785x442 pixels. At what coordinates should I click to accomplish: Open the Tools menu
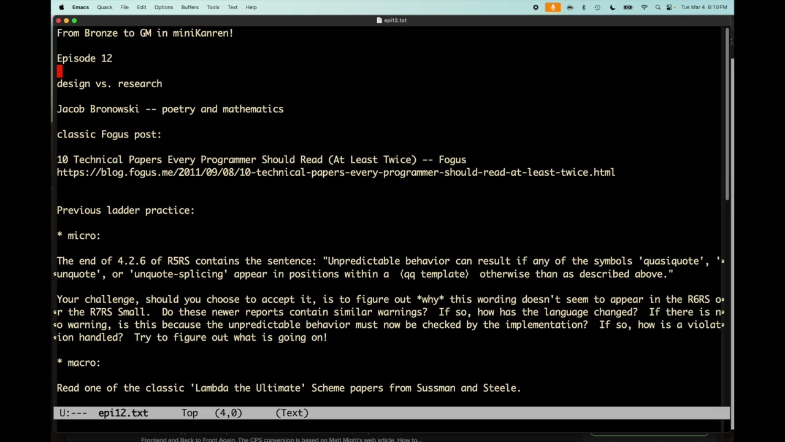coord(213,7)
